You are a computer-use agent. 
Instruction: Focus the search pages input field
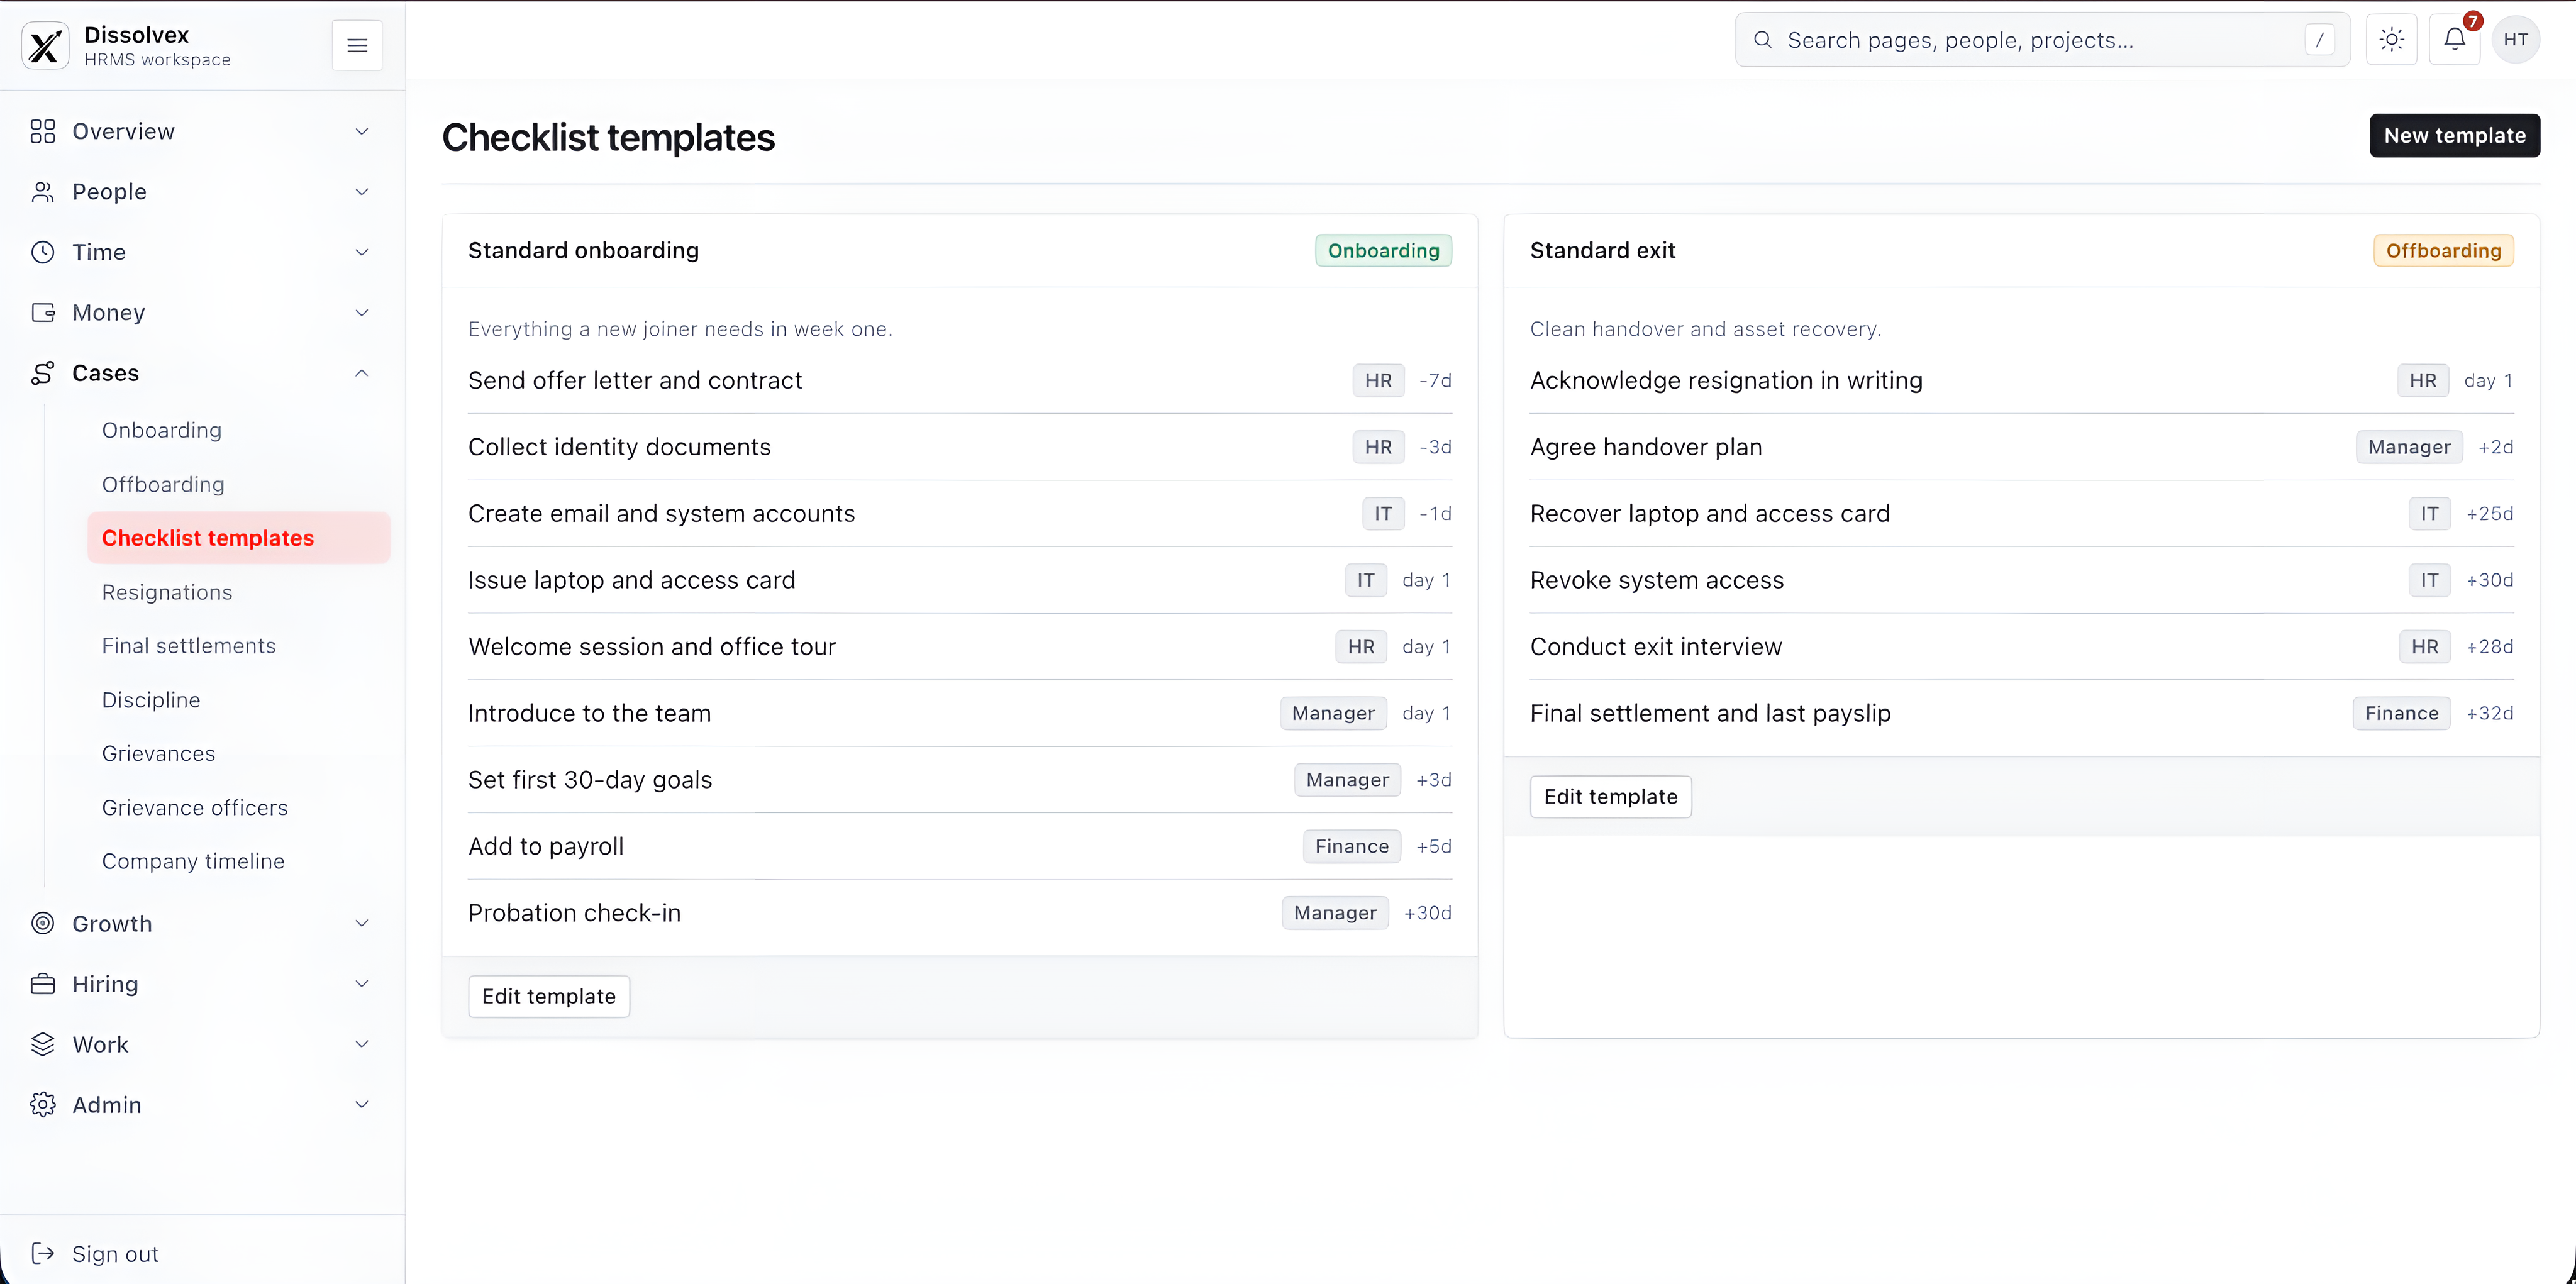(x=2042, y=40)
